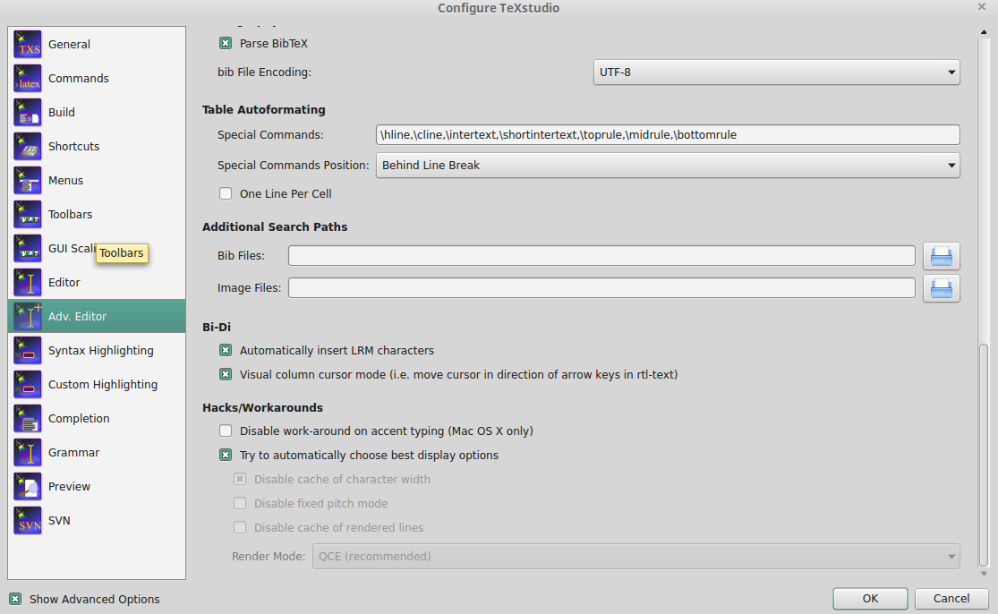Viewport: 998px width, 614px height.
Task: Select the Menus settings page
Action: coord(97,181)
